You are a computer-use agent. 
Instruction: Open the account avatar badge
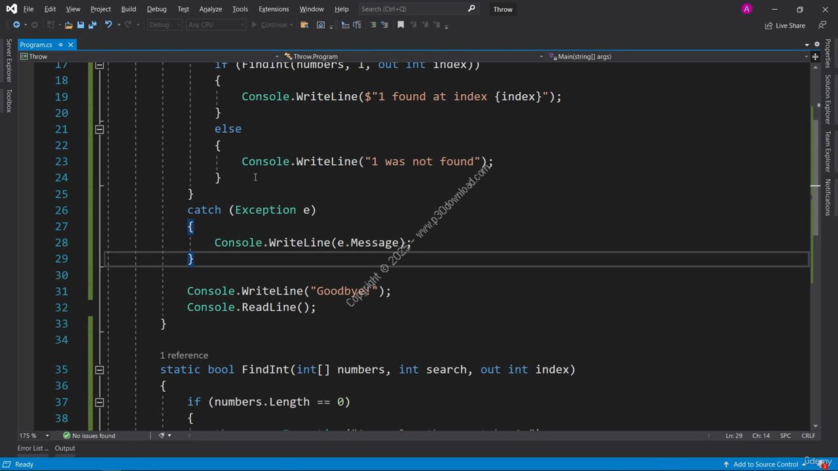746,9
